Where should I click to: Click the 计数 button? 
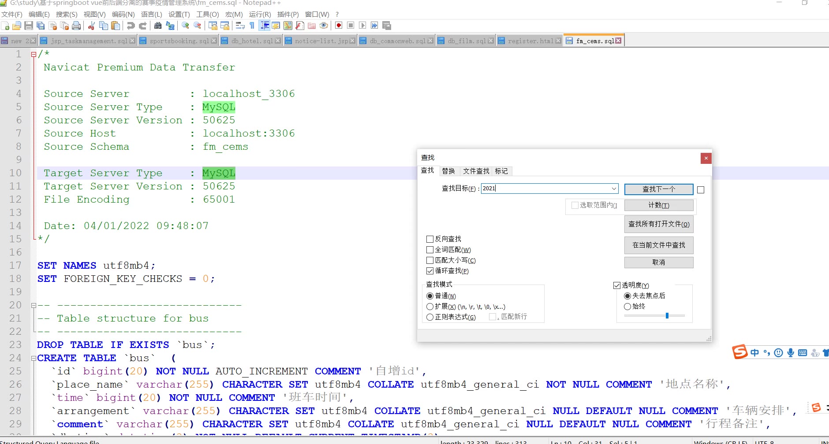pyautogui.click(x=658, y=205)
